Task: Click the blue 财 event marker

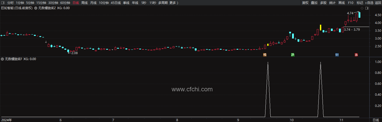Action: [x=337, y=55]
